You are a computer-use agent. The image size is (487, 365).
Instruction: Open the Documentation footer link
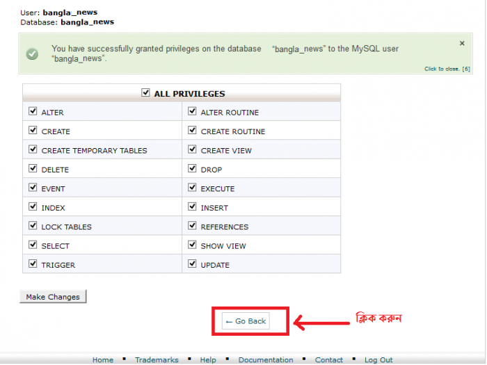[x=266, y=359]
